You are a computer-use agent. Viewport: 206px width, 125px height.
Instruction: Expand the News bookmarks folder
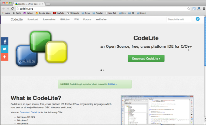click(x=86, y=13)
